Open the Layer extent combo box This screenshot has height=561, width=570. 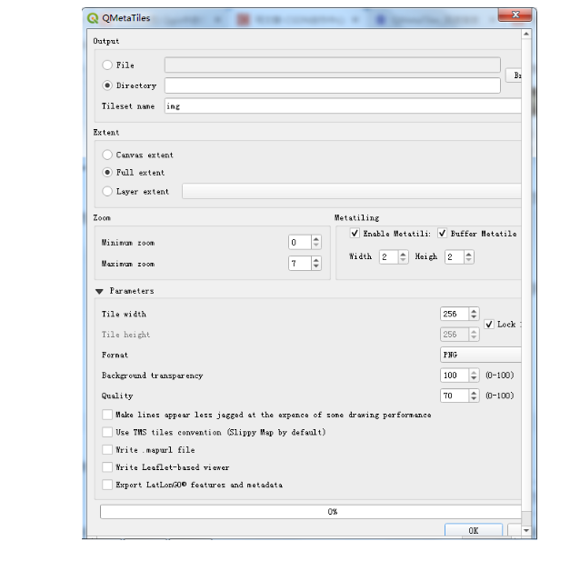[x=352, y=191]
